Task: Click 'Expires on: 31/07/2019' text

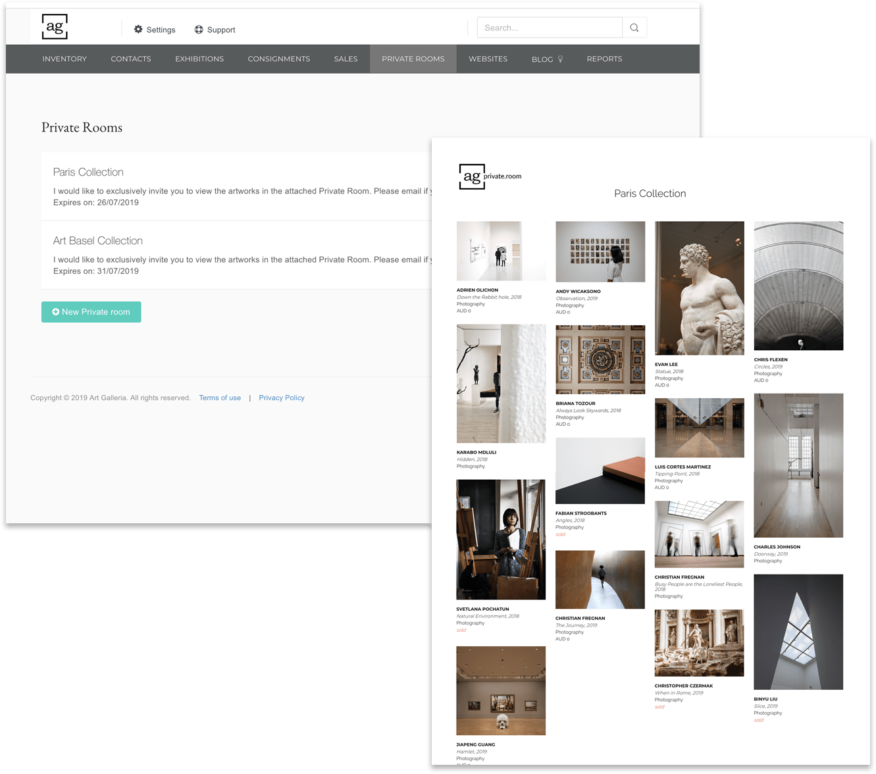Action: tap(96, 271)
